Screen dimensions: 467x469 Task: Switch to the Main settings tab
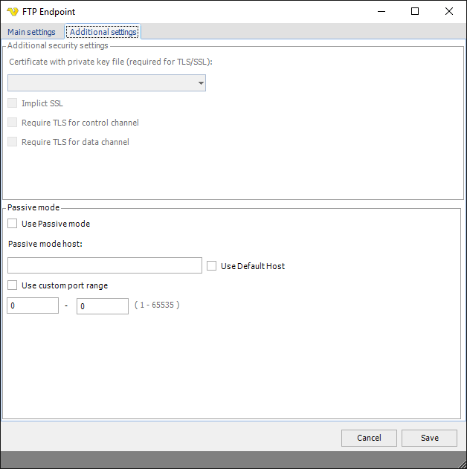pyautogui.click(x=31, y=32)
